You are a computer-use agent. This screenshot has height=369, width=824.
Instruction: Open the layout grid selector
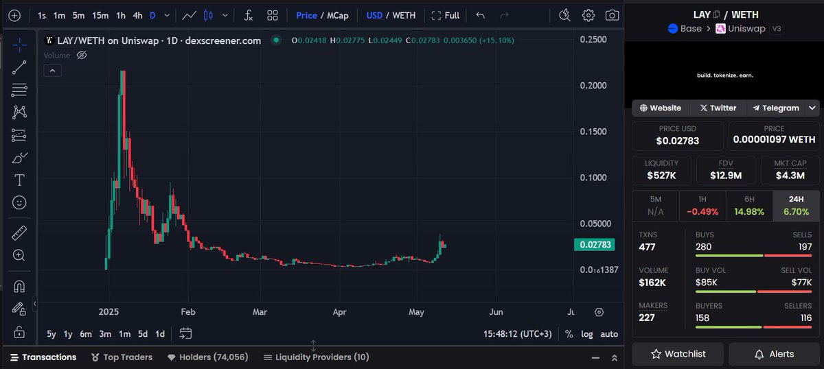pyautogui.click(x=273, y=15)
